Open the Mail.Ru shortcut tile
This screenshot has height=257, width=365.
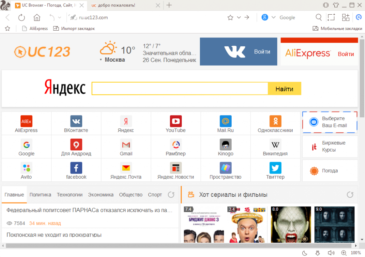[x=225, y=124]
